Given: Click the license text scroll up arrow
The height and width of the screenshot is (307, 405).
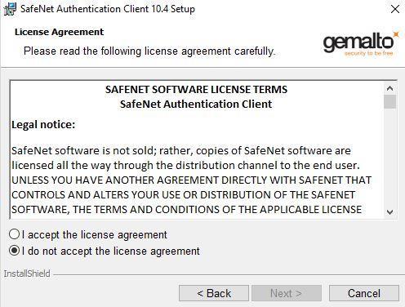Looking at the screenshot, I should [390, 88].
